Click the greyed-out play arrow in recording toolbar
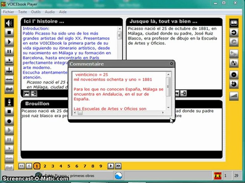Screen dimensions: 245x183 tap(9, 130)
